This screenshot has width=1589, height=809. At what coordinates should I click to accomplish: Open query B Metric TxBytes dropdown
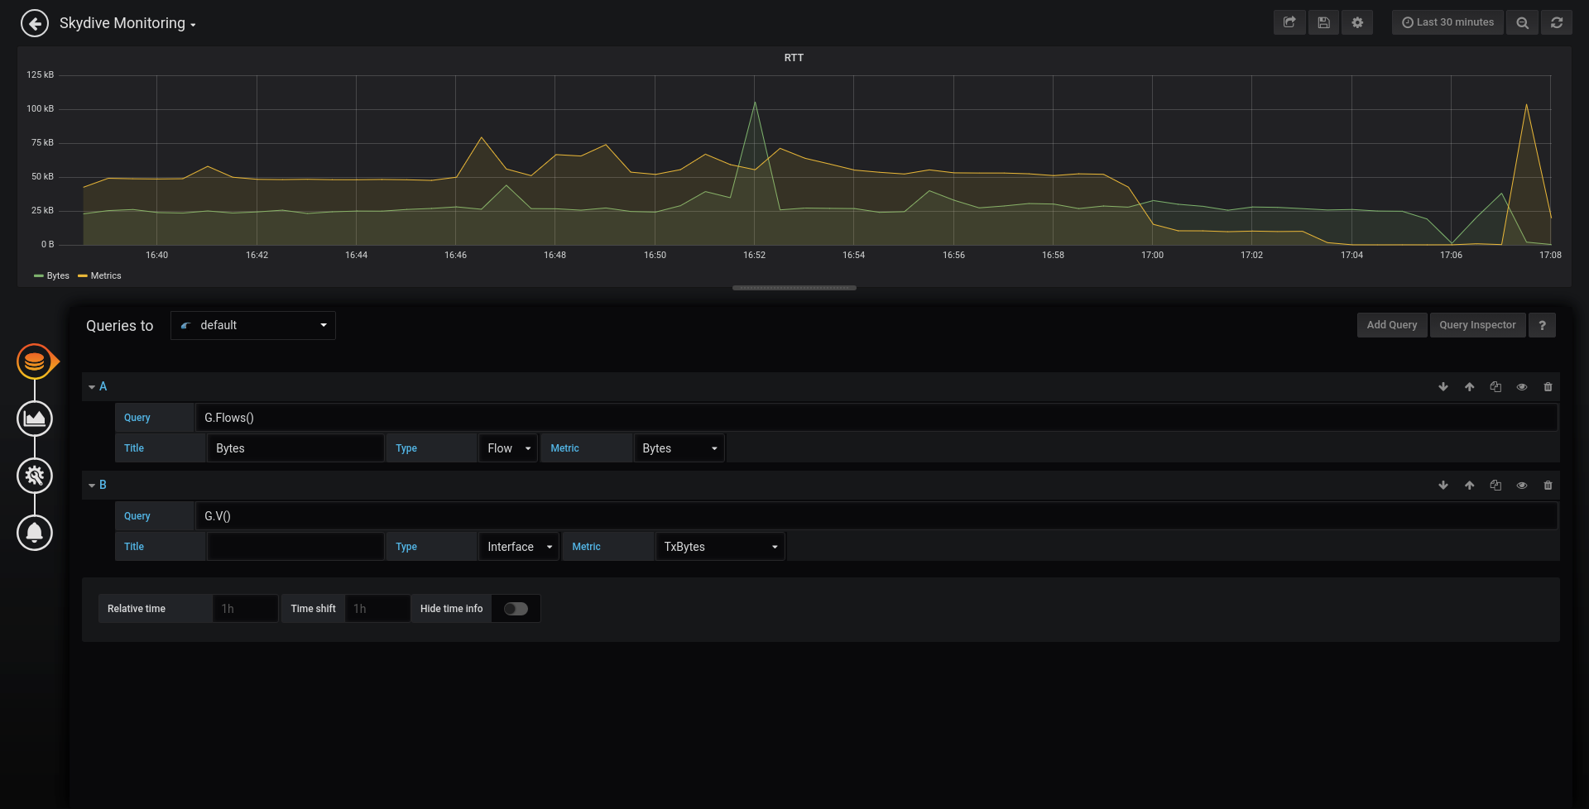(x=720, y=547)
